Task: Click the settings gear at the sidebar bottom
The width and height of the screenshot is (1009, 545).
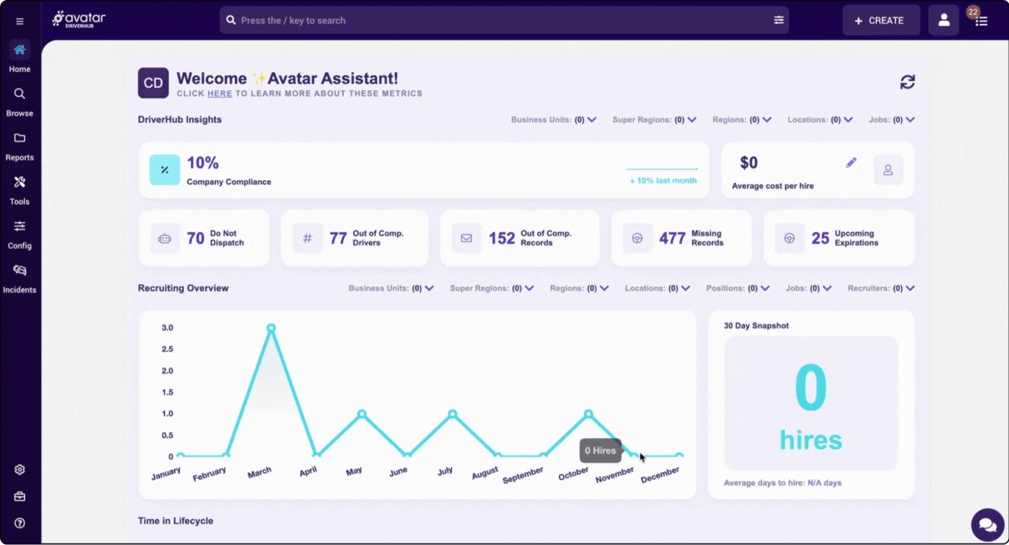Action: coord(19,469)
